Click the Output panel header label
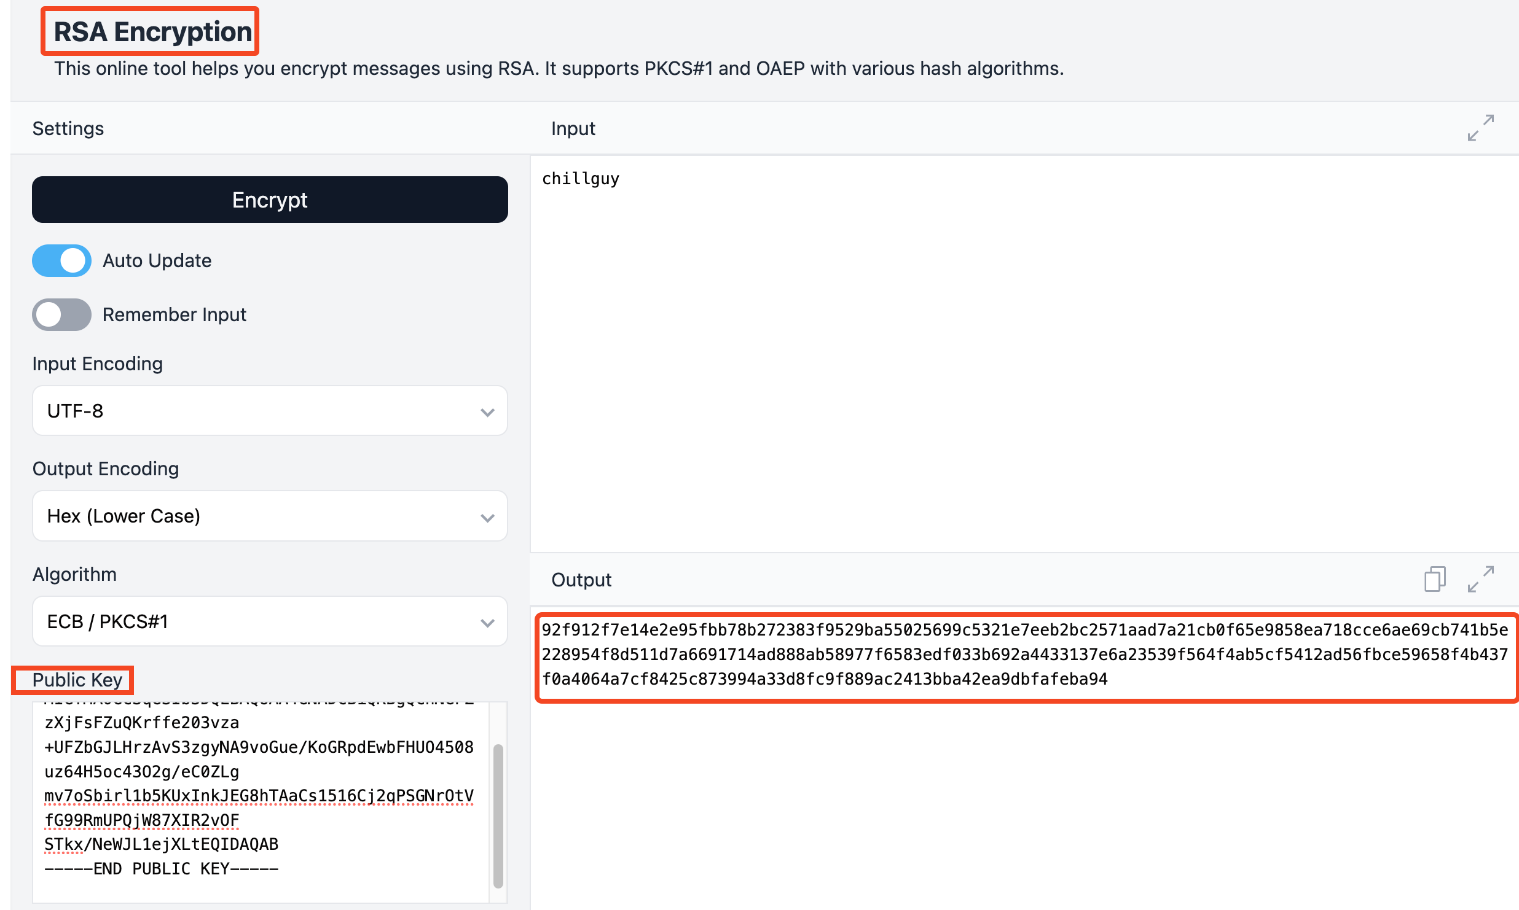 click(x=581, y=580)
